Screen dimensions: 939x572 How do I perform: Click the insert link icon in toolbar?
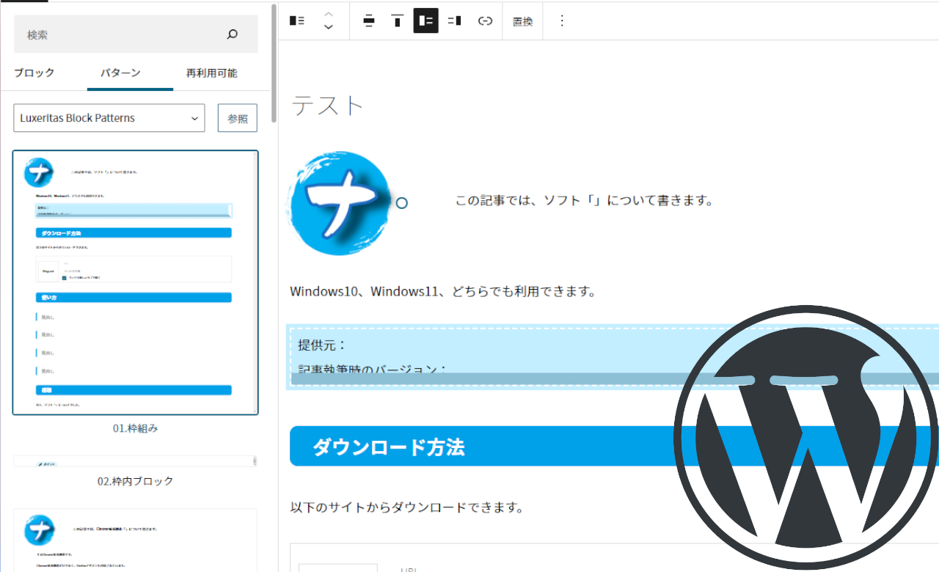click(x=485, y=21)
